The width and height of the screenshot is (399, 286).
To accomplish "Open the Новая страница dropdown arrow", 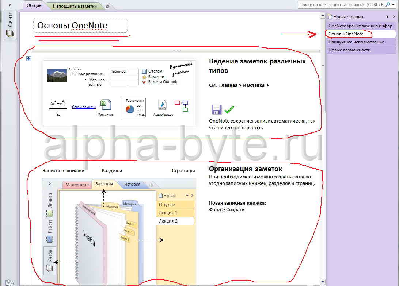I will point(388,17).
